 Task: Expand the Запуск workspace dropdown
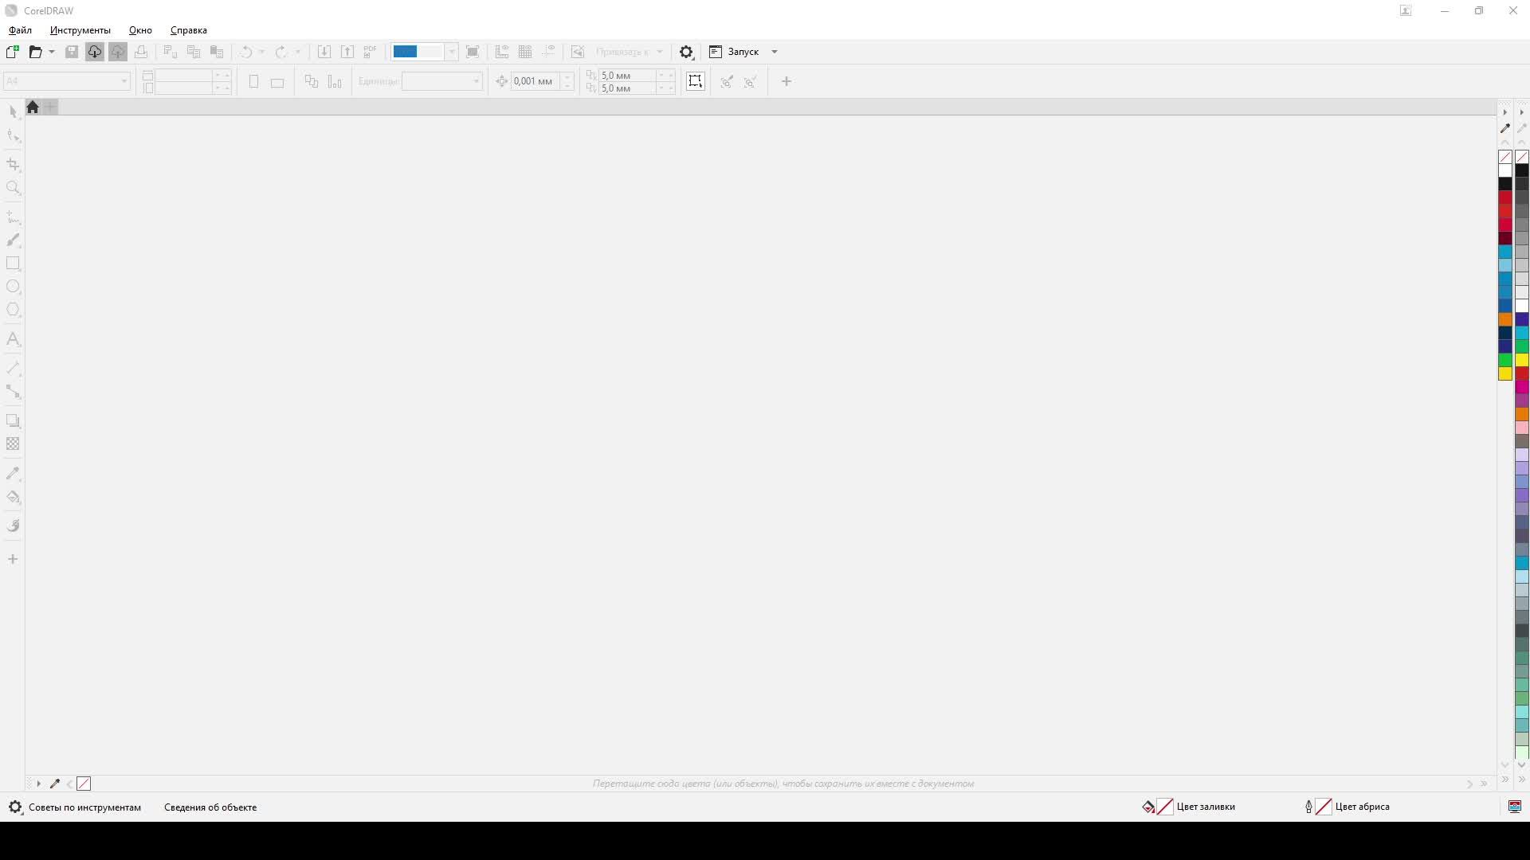coord(774,52)
